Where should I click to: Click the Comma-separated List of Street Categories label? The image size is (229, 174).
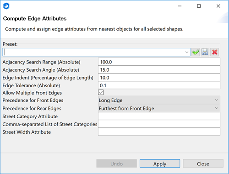tap(50, 124)
